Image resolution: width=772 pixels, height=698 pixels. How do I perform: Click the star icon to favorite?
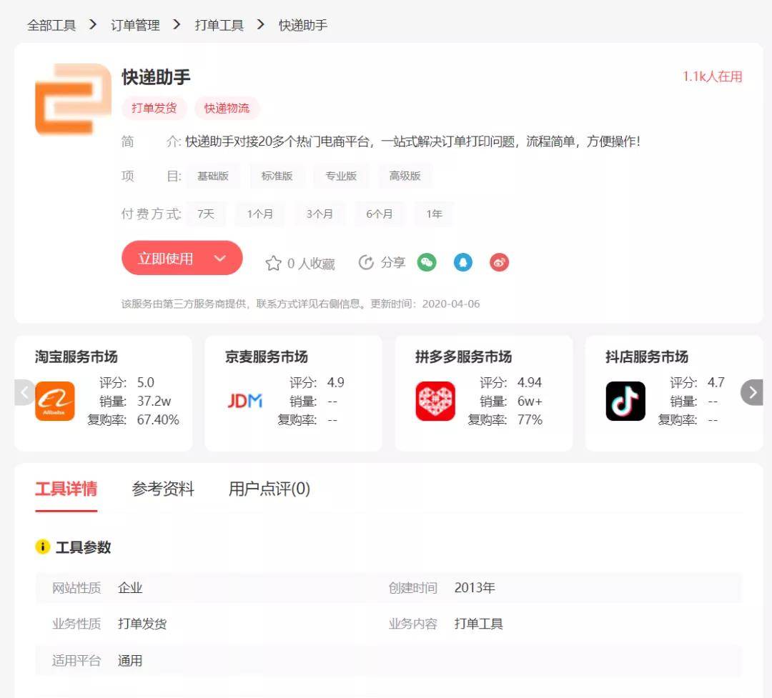click(x=273, y=264)
